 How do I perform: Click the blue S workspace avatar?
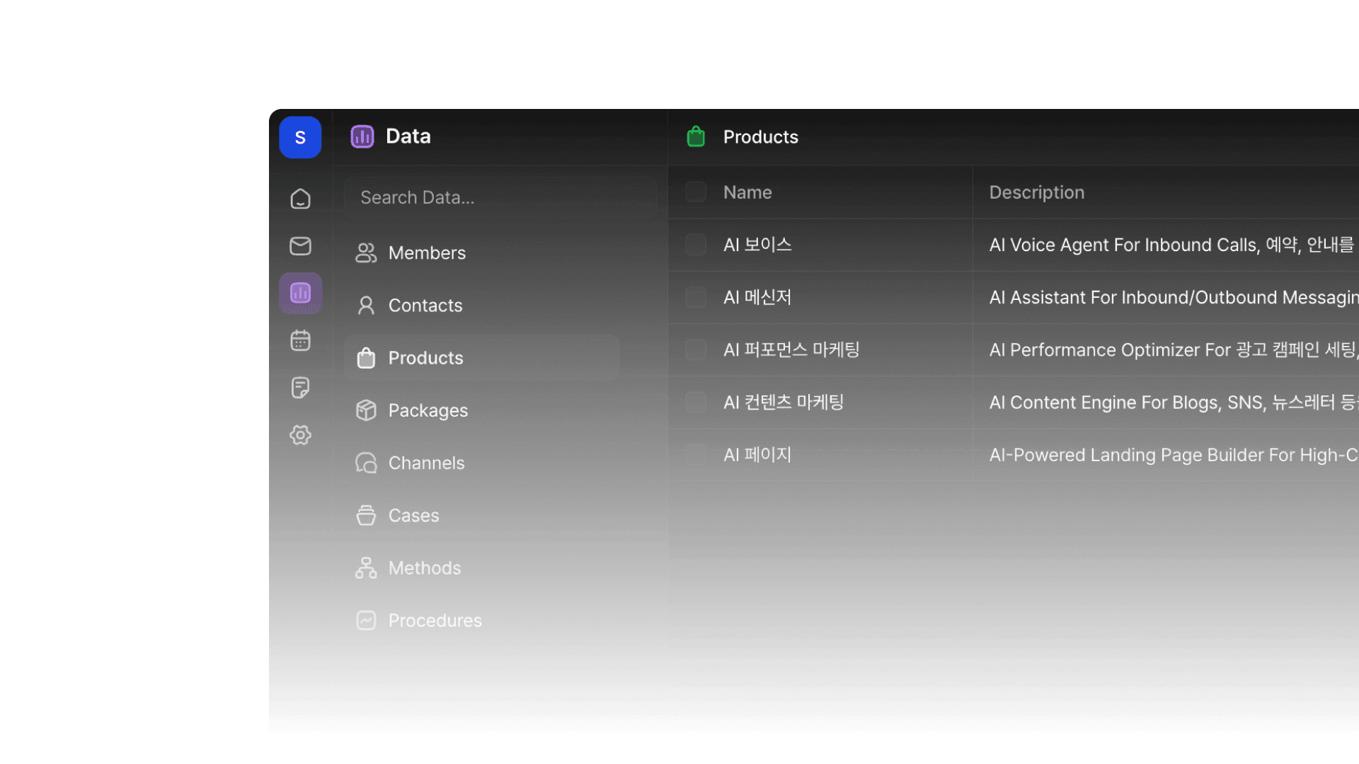click(x=300, y=137)
